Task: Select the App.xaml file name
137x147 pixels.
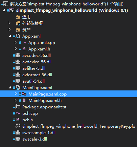Action: 31,36
